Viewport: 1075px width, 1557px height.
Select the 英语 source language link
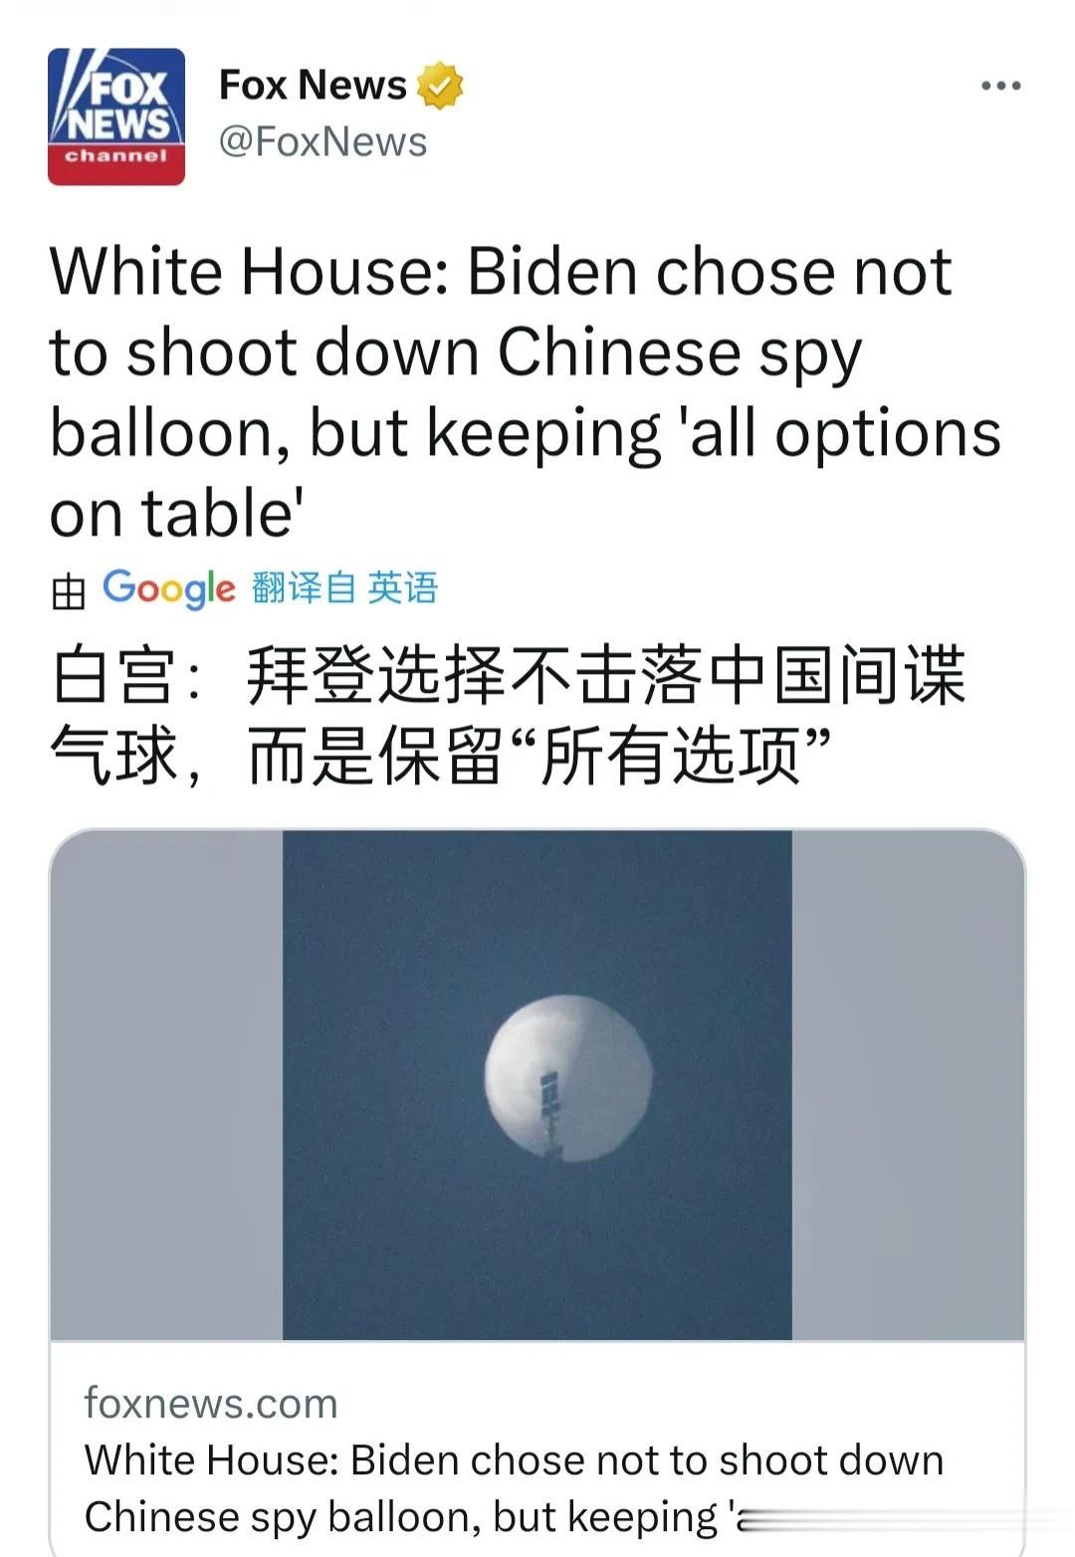402,587
